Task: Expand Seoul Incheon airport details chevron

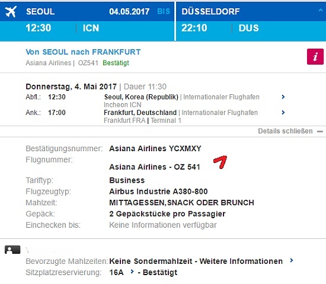Action: click(x=283, y=97)
